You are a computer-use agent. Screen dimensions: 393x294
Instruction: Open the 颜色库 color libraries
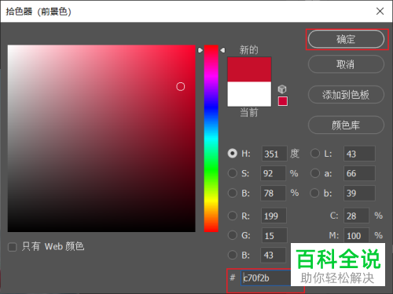tap(346, 125)
